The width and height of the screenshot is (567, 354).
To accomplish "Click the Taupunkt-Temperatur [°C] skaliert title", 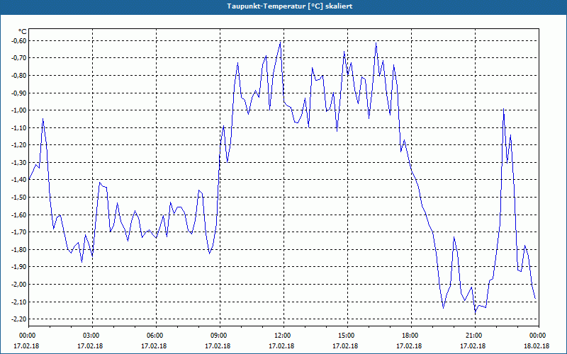I will pyautogui.click(x=290, y=6).
